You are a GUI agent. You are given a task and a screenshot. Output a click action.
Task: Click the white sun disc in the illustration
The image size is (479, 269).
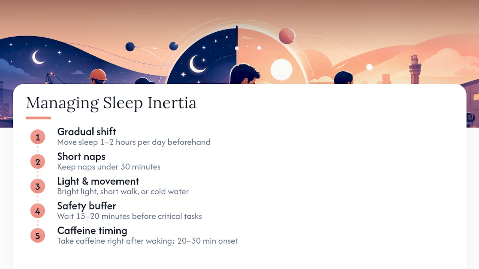(x=281, y=70)
